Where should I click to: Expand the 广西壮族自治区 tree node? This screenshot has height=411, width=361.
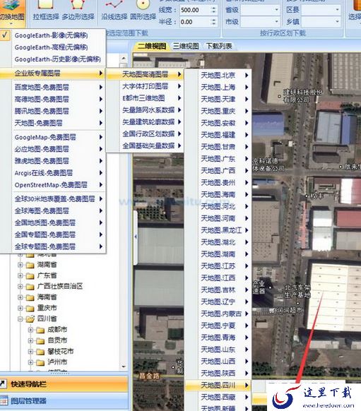[x=20, y=287]
